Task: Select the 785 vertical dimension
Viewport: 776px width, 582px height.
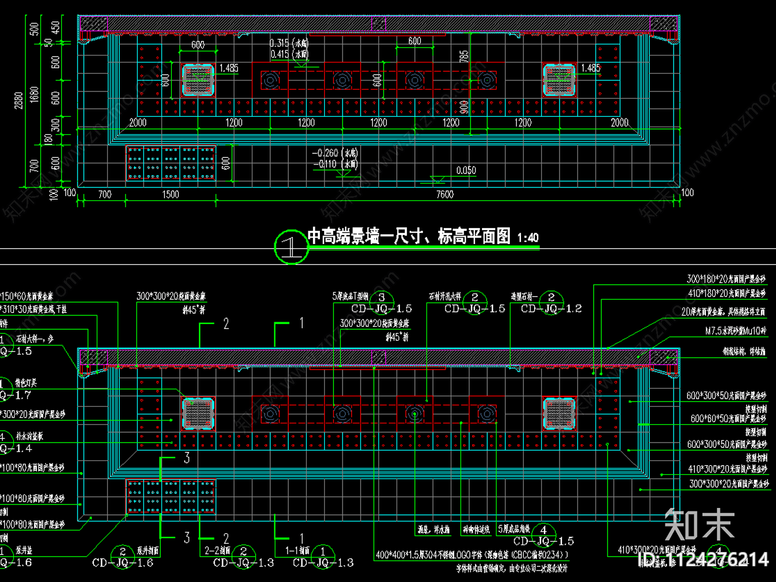Action: (464, 57)
